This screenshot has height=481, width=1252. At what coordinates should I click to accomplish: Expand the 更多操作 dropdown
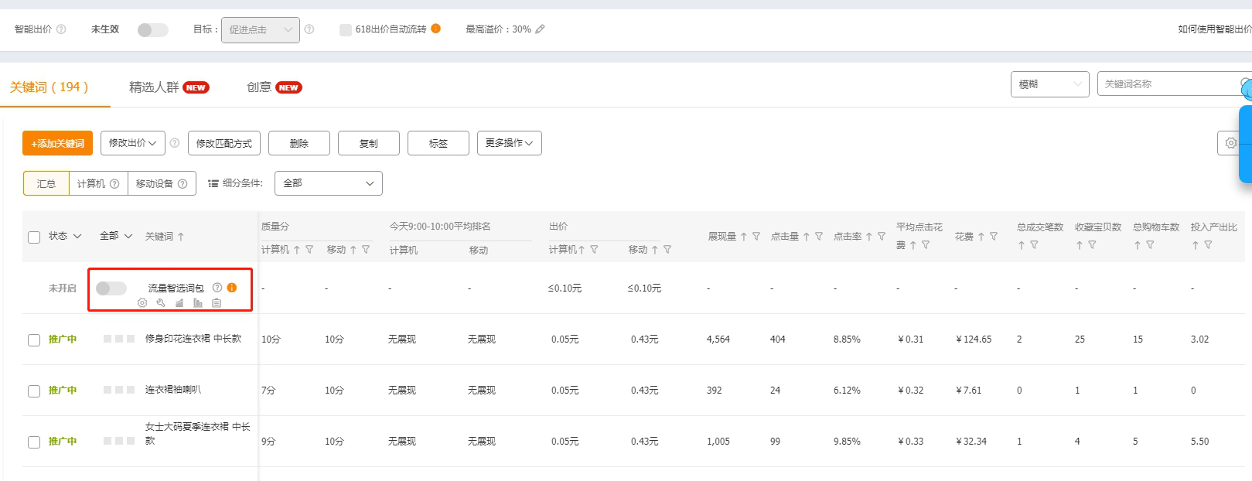(x=509, y=143)
